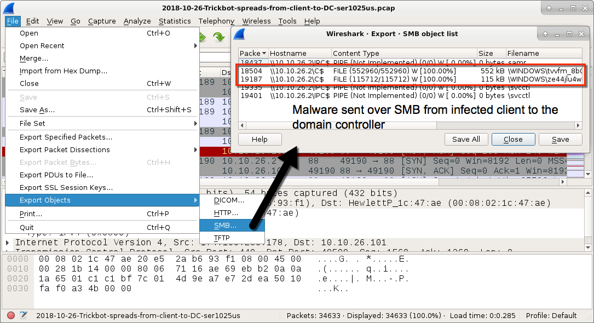Select DICOM... export option
The height and width of the screenshot is (323, 594).
[232, 200]
